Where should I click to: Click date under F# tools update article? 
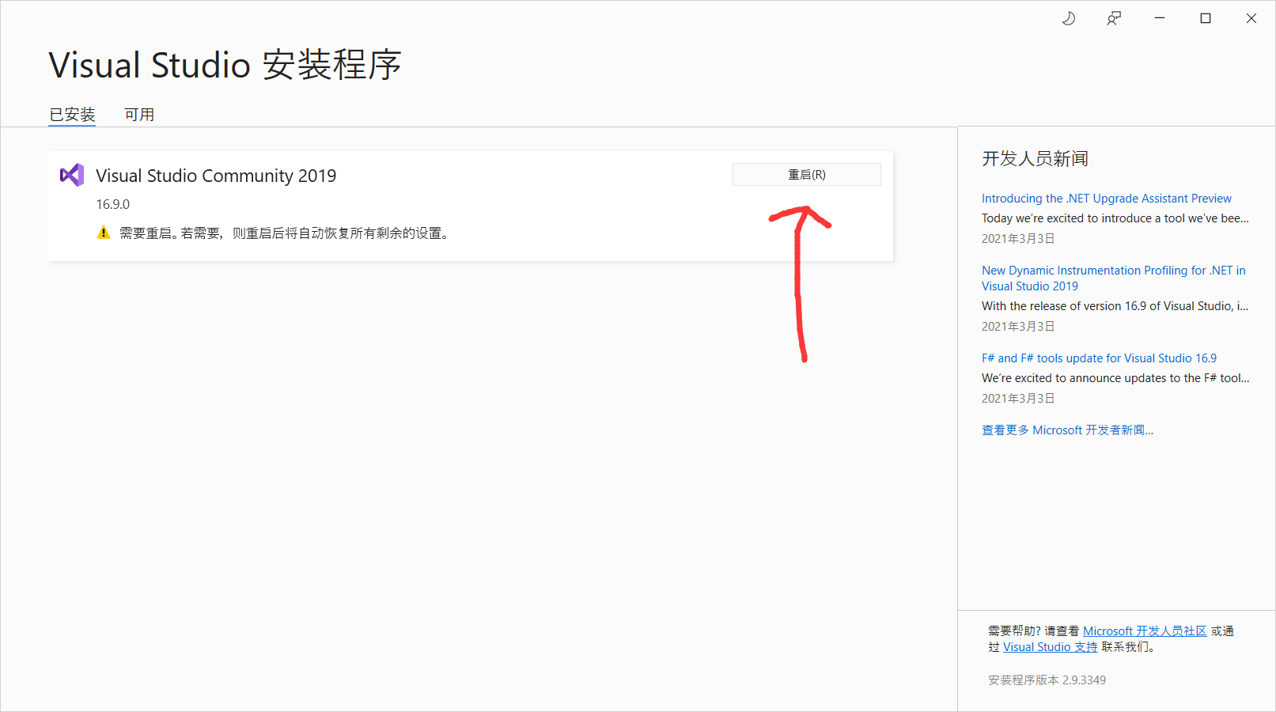tap(1018, 399)
